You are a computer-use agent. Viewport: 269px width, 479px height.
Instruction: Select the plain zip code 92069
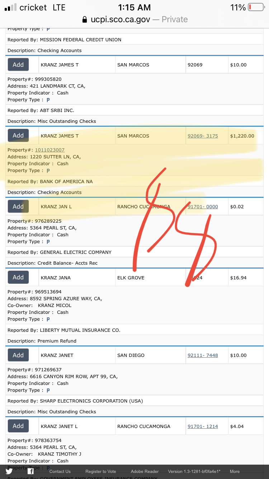coord(195,65)
